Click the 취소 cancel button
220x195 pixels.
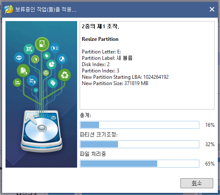click(197, 183)
